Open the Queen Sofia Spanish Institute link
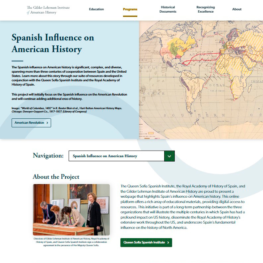Screen dimensions: 263x263 click(x=146, y=242)
